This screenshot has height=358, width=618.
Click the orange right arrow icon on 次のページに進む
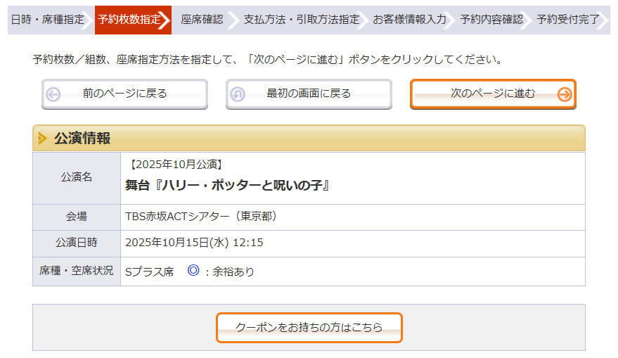point(564,94)
